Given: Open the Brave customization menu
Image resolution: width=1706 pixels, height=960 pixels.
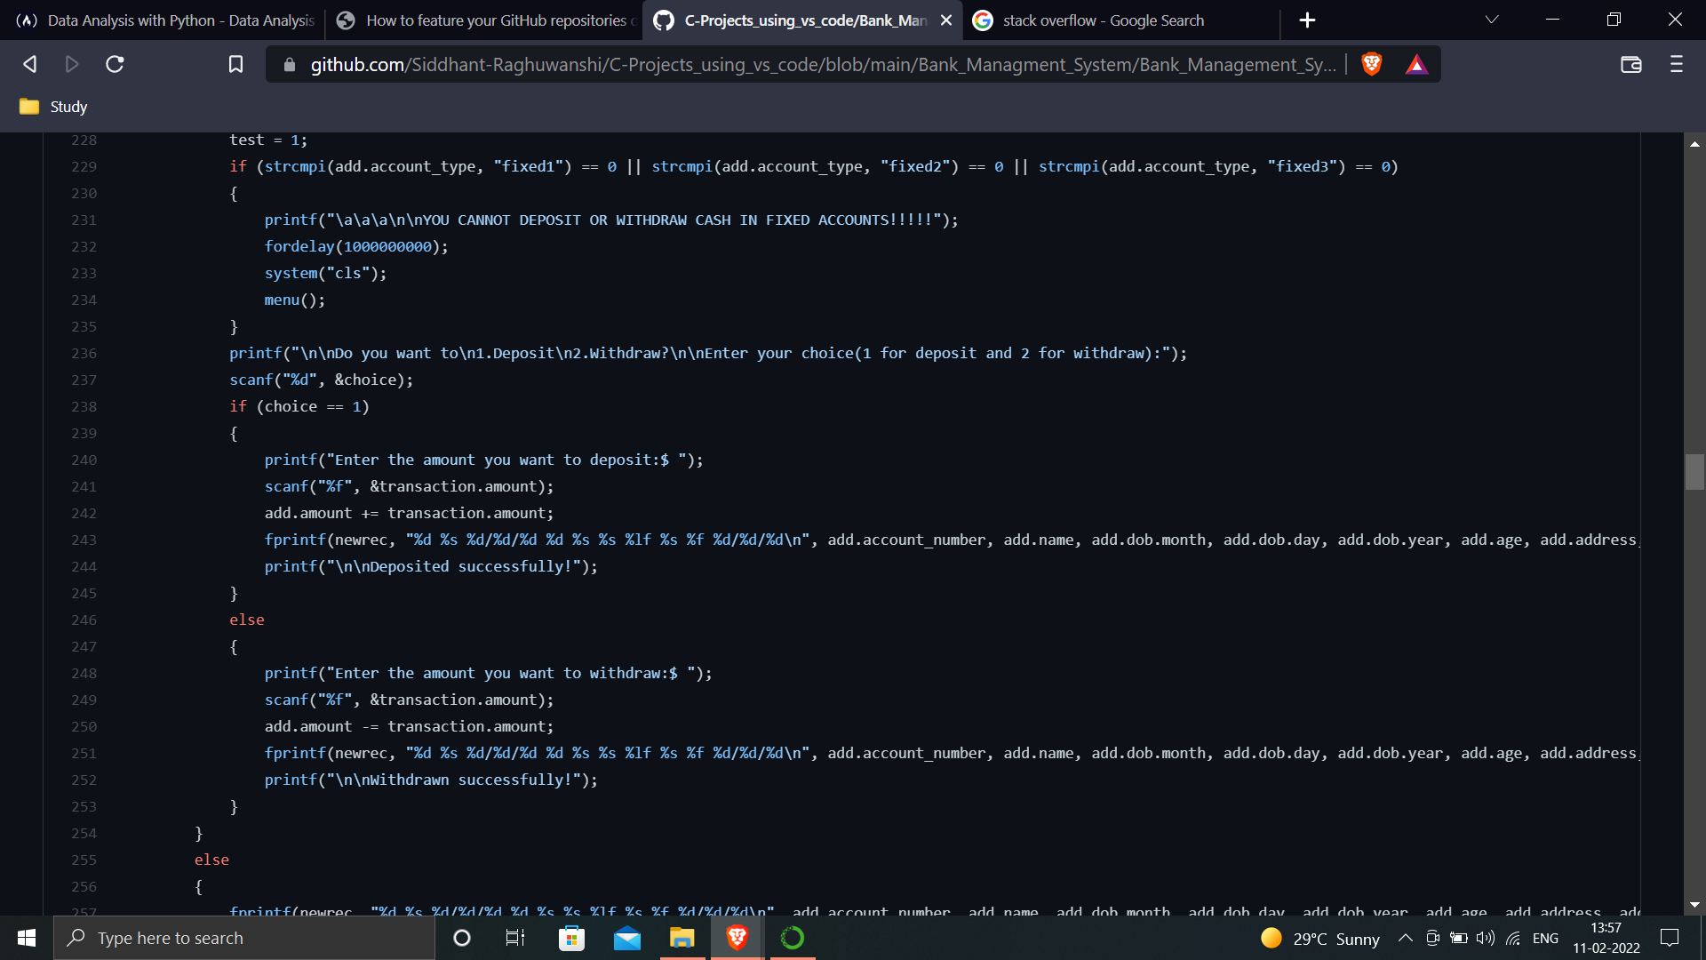Looking at the screenshot, I should point(1676,63).
